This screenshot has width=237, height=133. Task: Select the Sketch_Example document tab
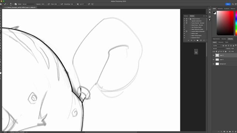click(x=20, y=7)
